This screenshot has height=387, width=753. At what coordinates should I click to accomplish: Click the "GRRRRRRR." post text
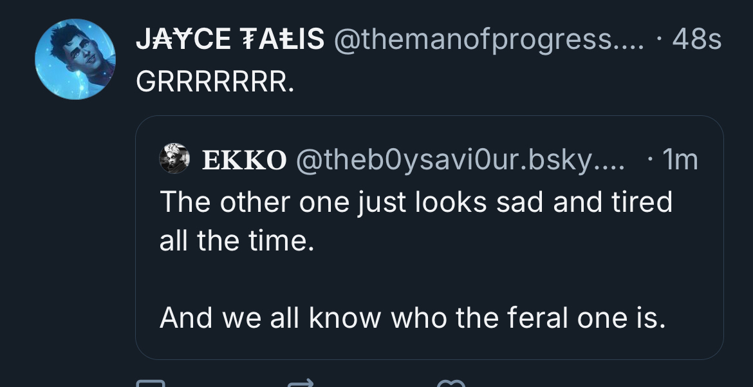(x=216, y=82)
